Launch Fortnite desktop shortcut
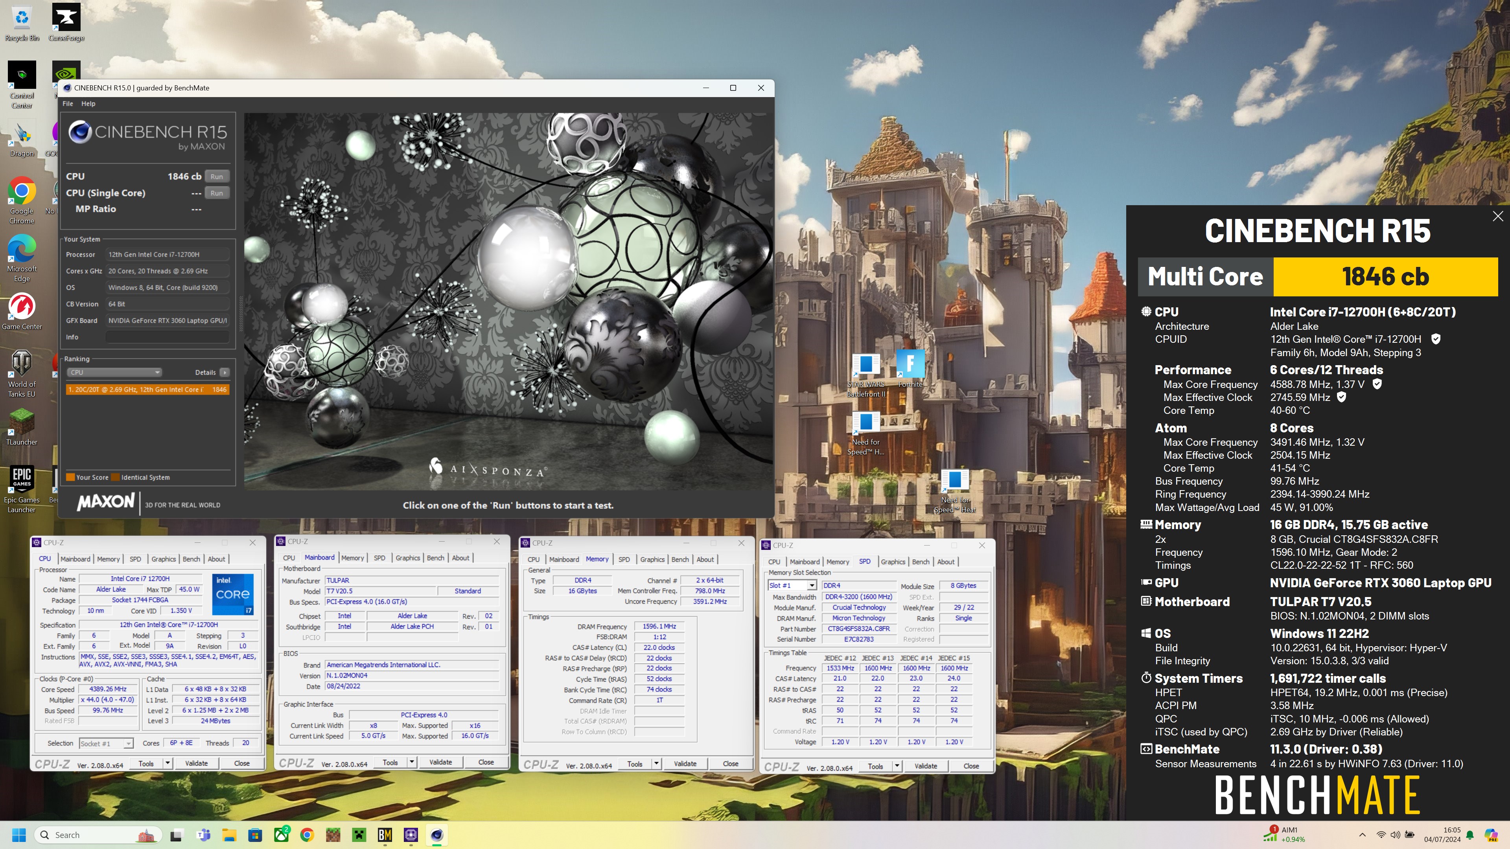1510x849 pixels. pos(910,369)
